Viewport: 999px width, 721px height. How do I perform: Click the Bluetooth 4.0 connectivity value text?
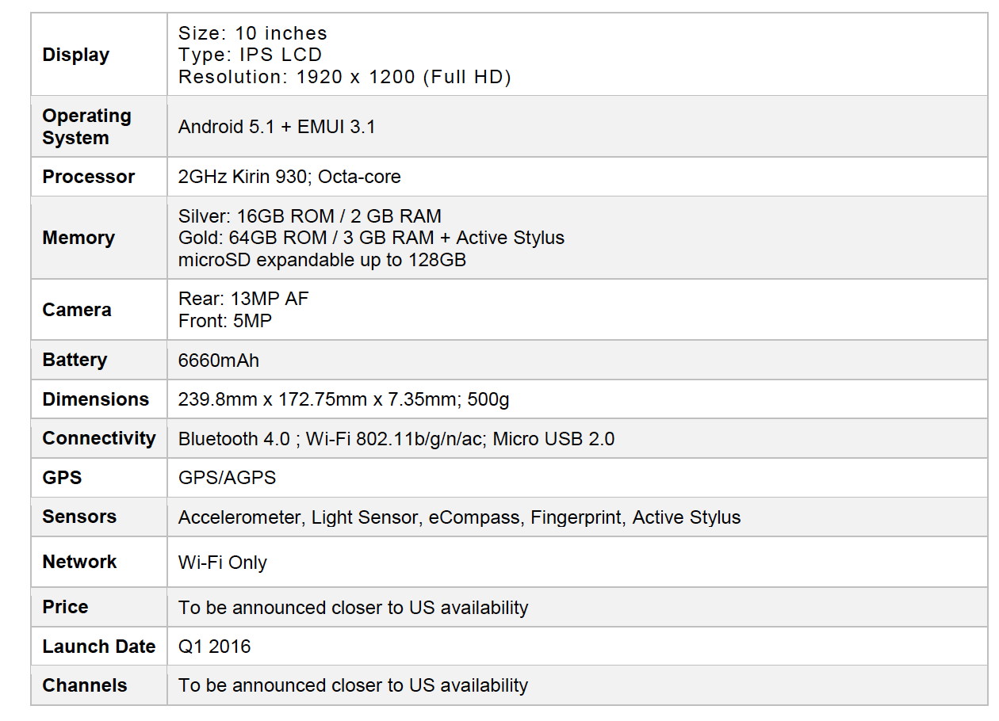coord(234,439)
